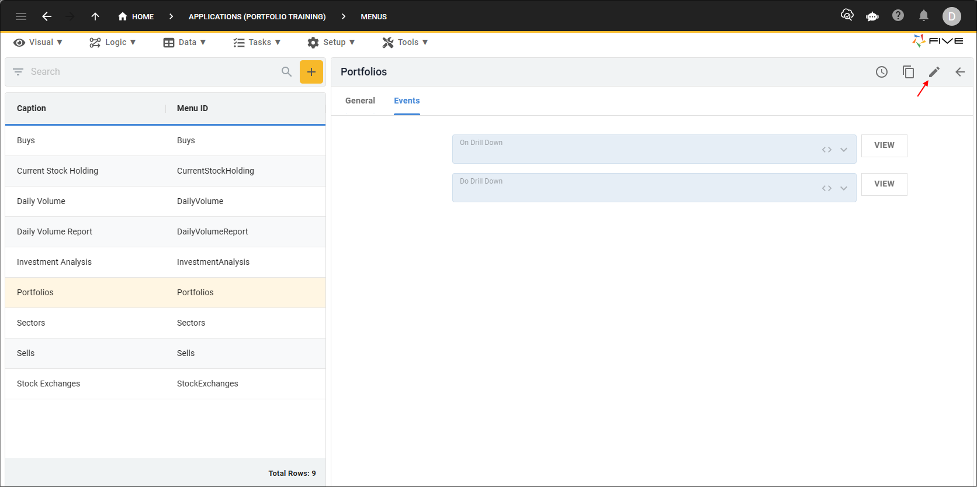Click VIEW next to Do Drill Down
The image size is (977, 487).
[884, 184]
